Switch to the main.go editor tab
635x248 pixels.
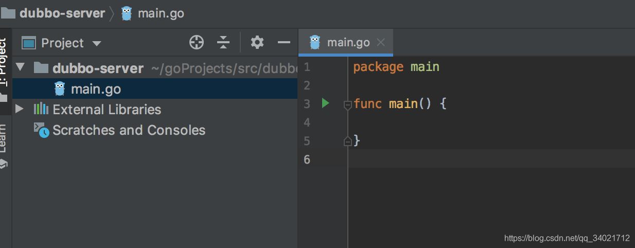tap(348, 43)
